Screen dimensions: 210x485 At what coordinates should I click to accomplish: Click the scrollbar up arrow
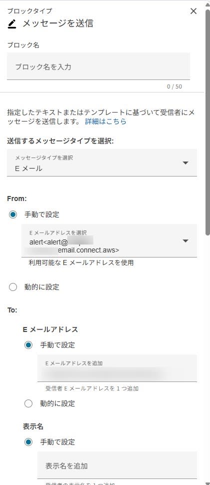coord(208,4)
